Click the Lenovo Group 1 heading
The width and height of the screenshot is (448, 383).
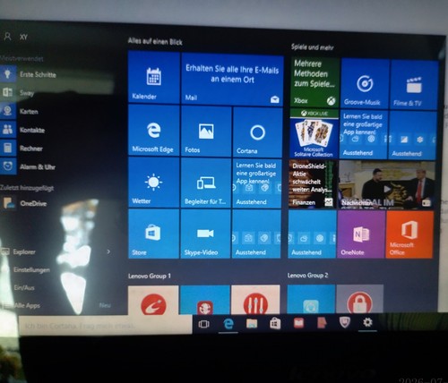click(x=150, y=277)
